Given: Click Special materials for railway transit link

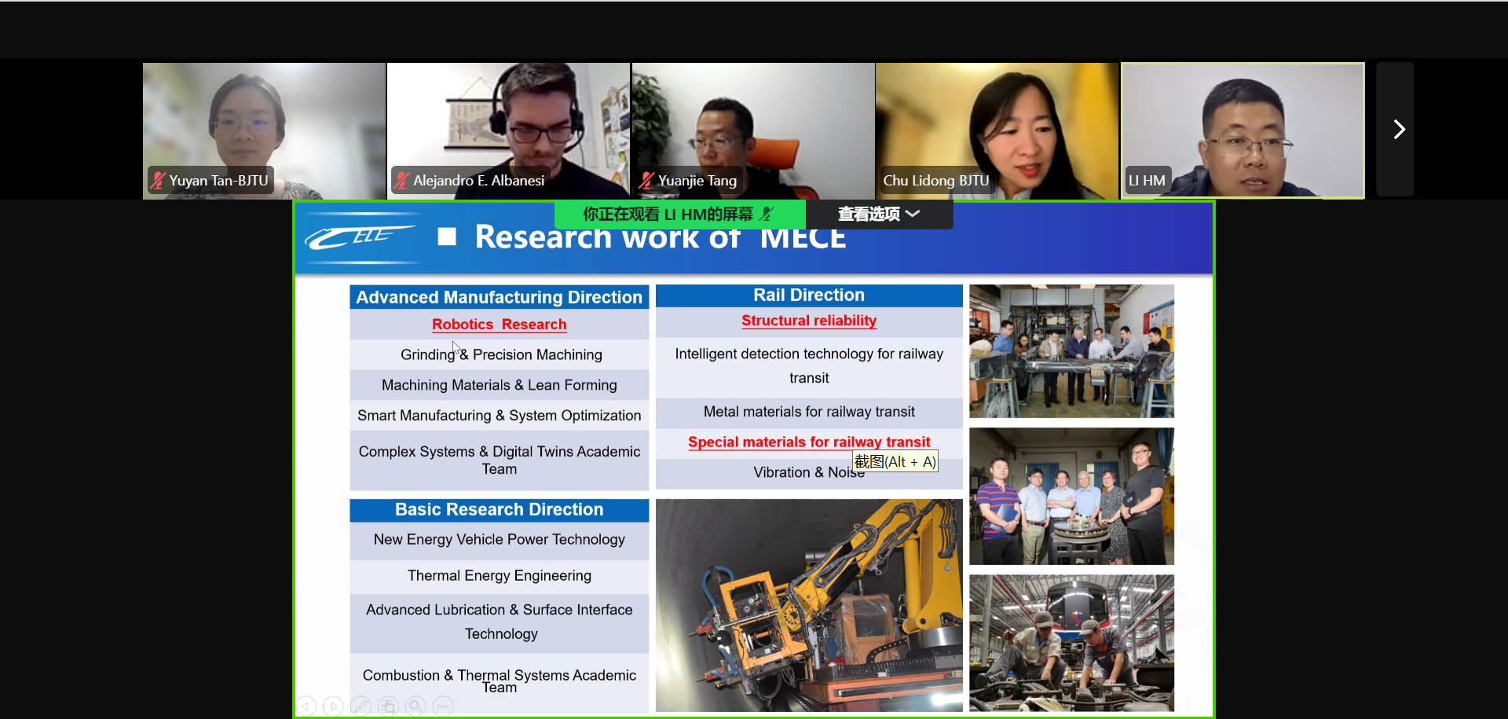Looking at the screenshot, I should [808, 442].
